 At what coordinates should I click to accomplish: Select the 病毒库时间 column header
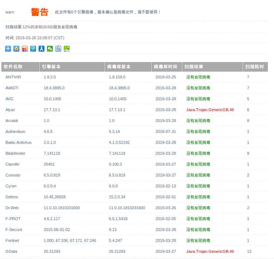click(167, 67)
